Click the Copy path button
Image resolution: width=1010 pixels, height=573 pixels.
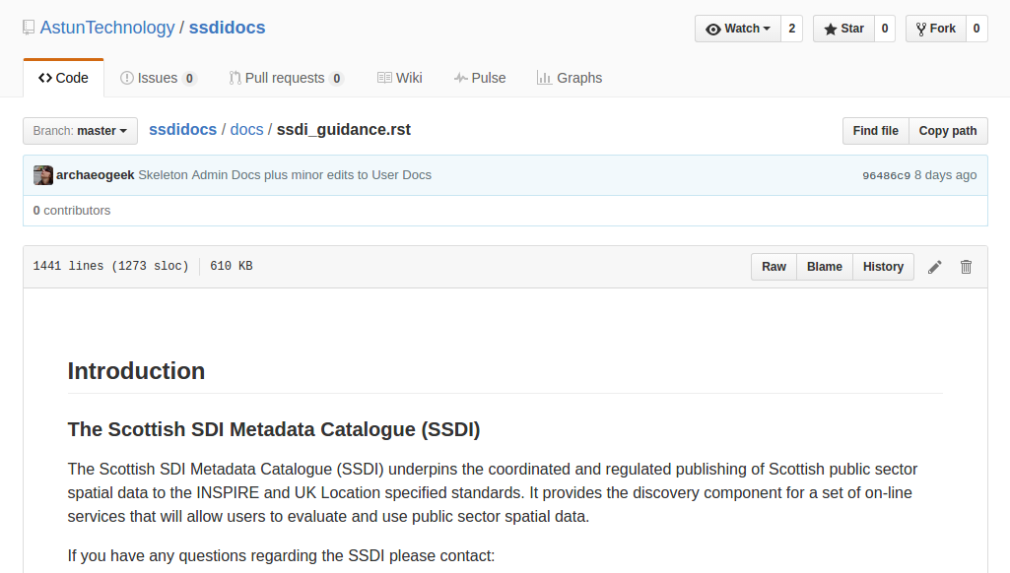948,131
